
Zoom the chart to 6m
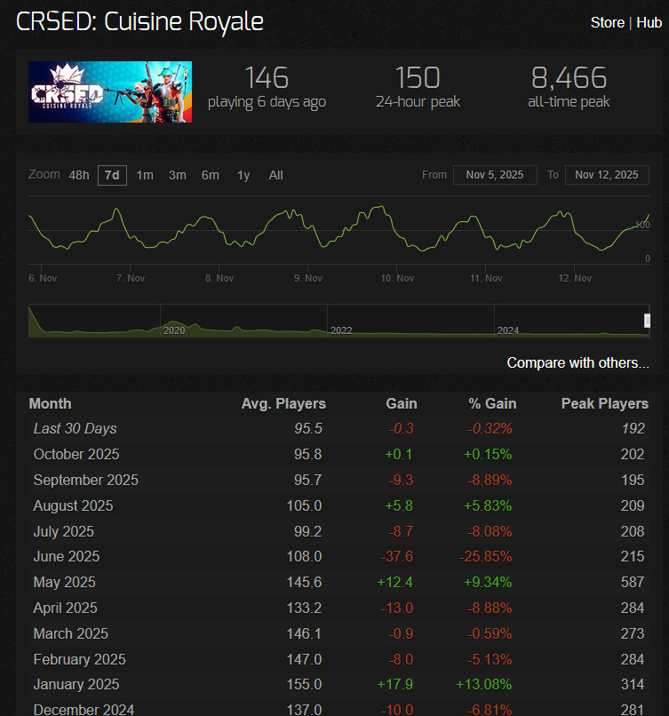tap(210, 175)
